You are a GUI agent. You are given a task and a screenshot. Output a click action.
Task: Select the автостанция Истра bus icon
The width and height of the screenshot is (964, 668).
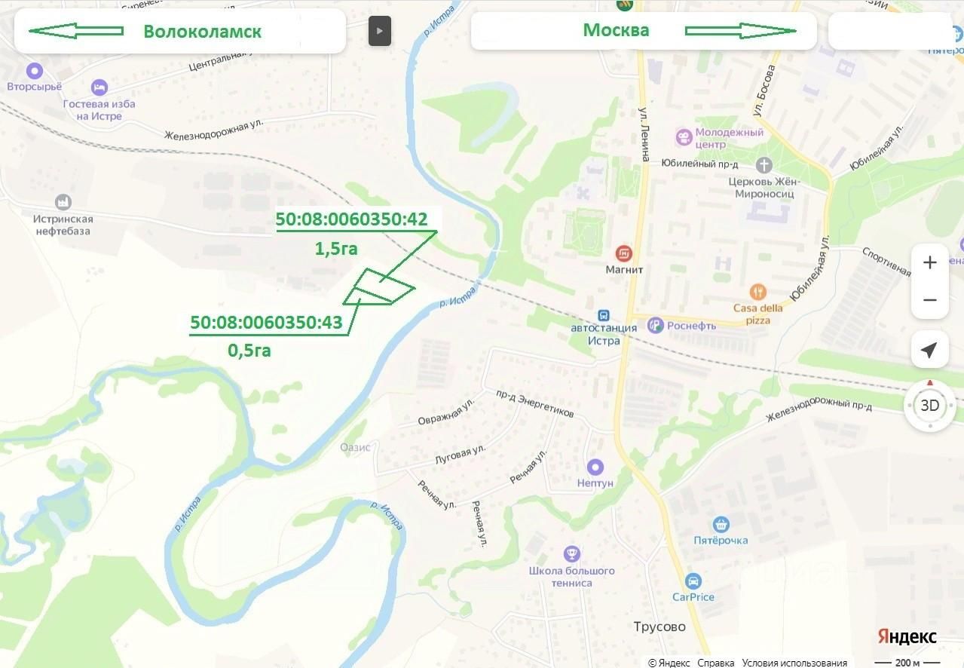click(603, 316)
